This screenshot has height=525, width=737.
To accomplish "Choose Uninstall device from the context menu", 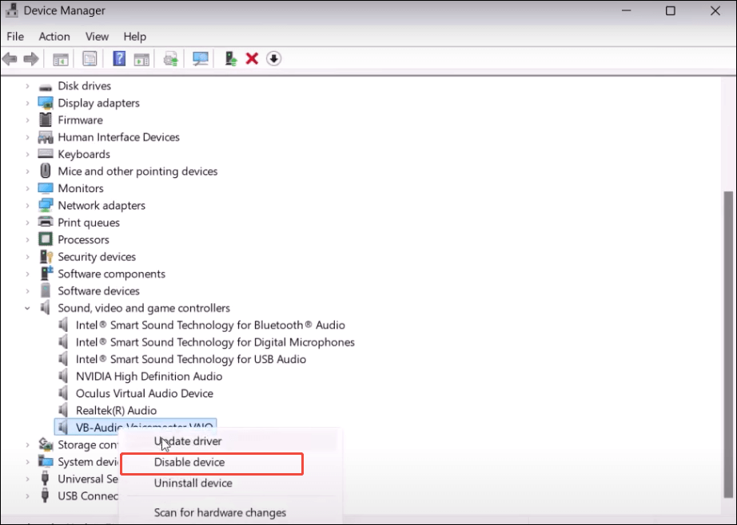I will pos(194,484).
